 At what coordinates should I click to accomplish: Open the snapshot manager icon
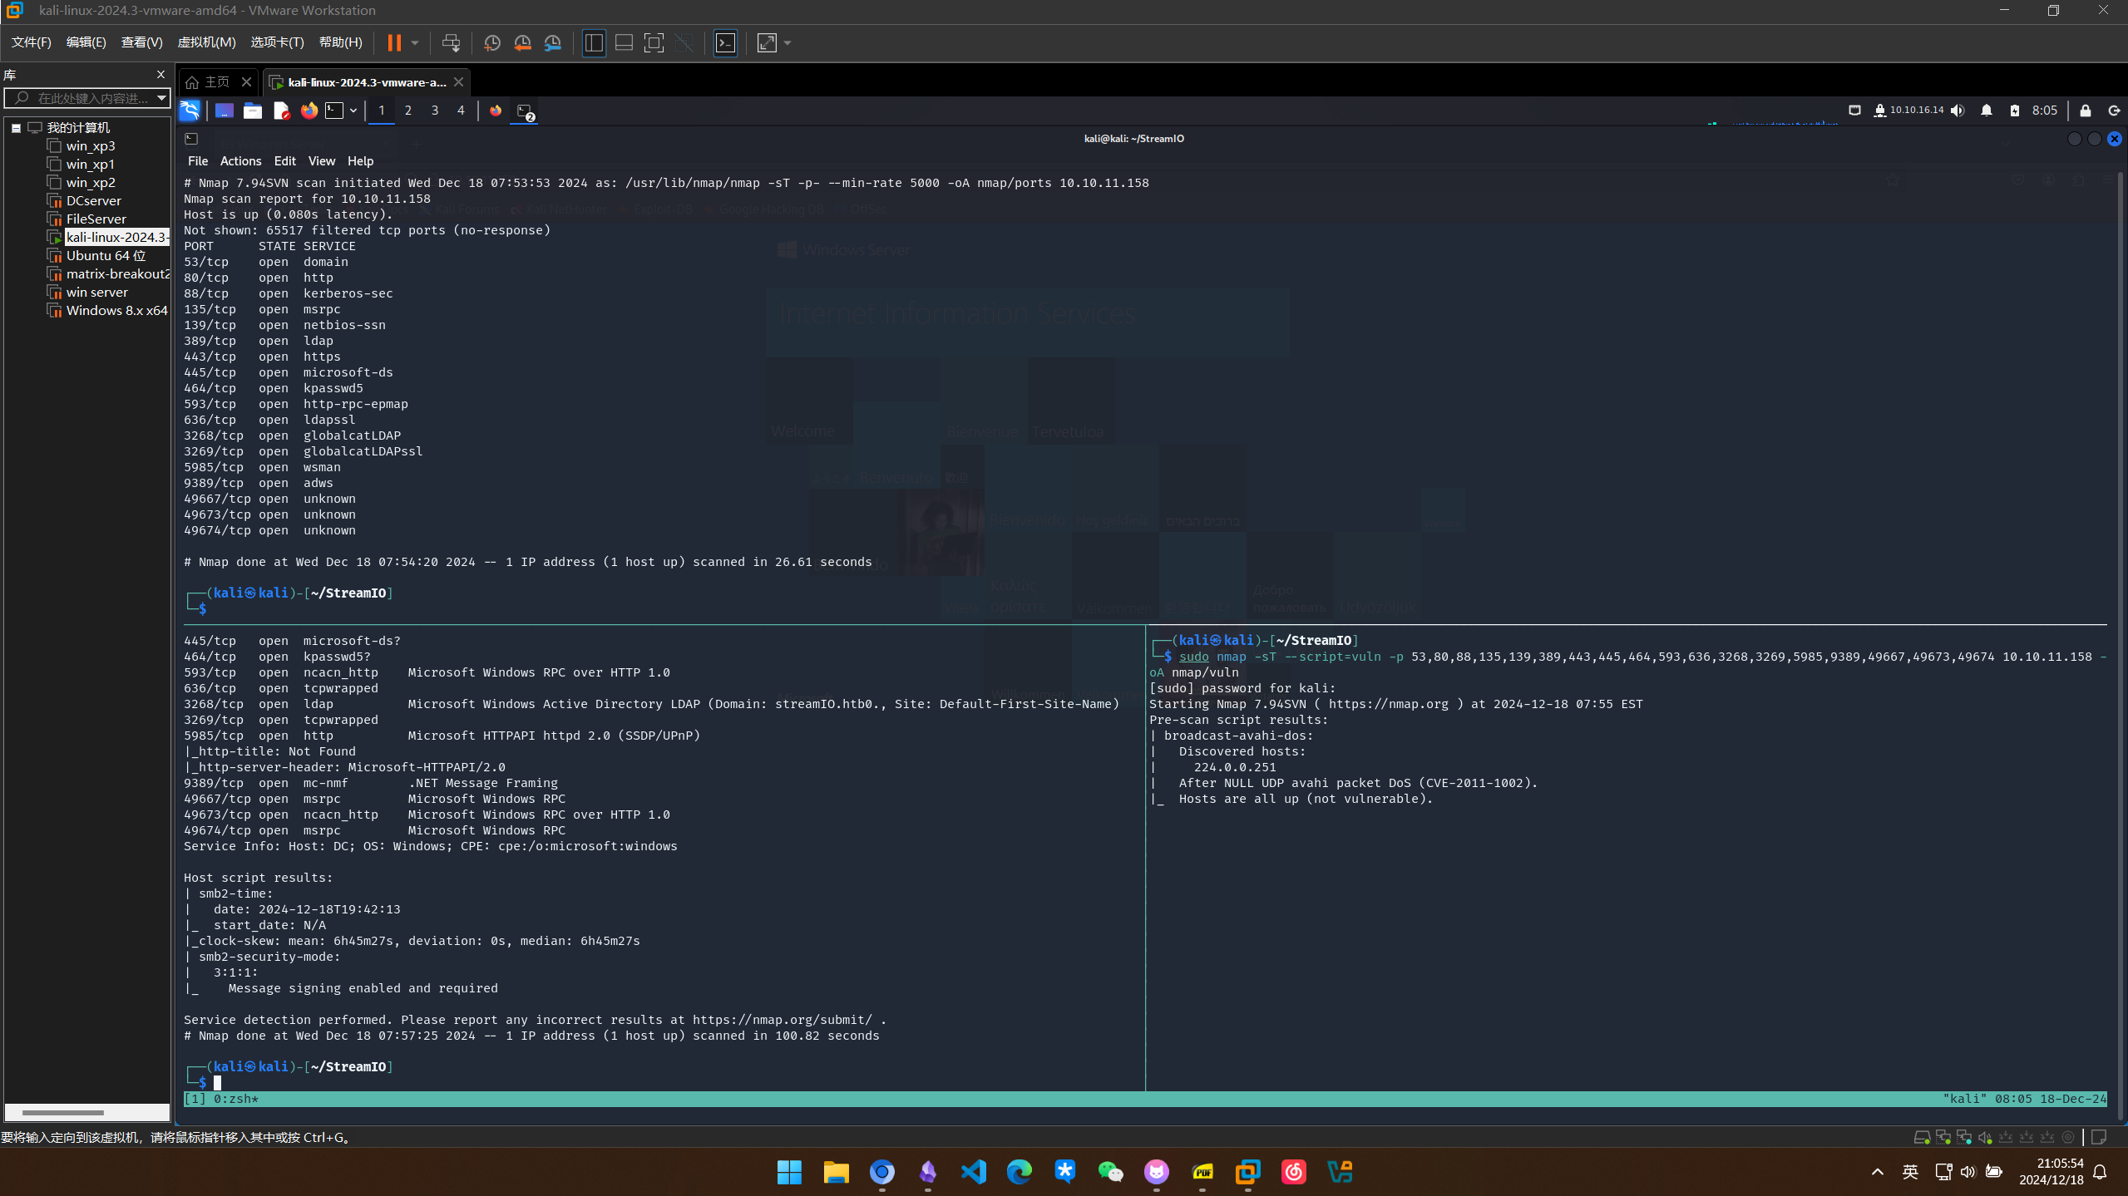pos(553,43)
